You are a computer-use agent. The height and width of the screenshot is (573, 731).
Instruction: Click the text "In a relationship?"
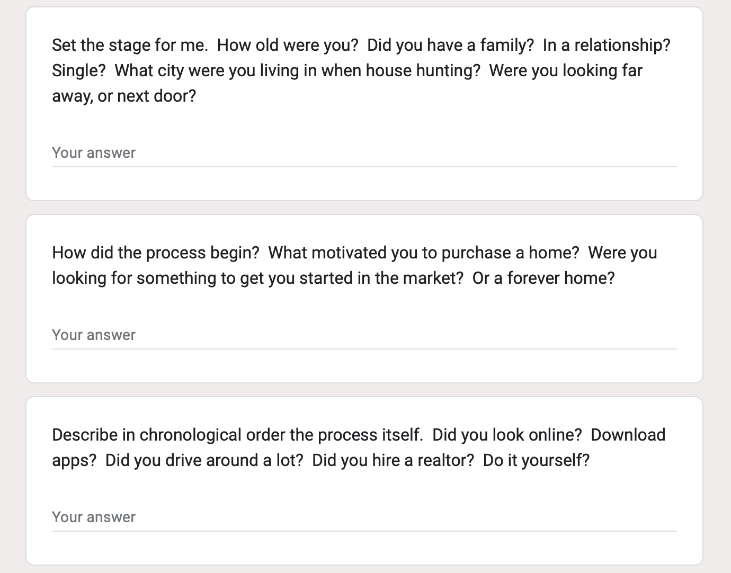pos(607,45)
